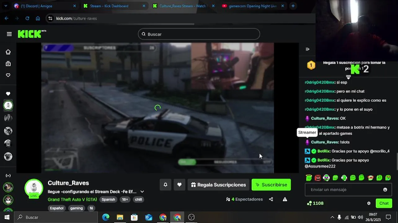Click the green Suscribirse button
This screenshot has width=398, height=223.
271,185
